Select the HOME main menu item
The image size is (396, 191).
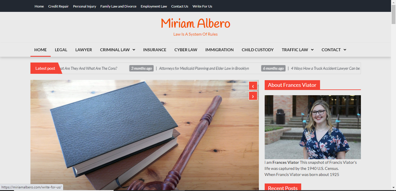[x=41, y=50]
